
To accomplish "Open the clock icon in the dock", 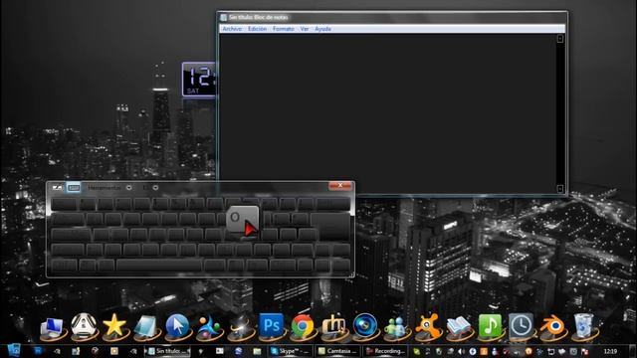I will click(522, 326).
